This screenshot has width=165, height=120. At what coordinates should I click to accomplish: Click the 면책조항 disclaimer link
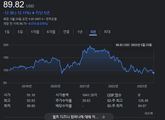tap(51, 19)
